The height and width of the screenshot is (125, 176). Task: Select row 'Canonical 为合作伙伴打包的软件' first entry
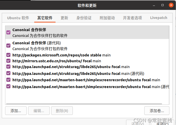(87, 32)
